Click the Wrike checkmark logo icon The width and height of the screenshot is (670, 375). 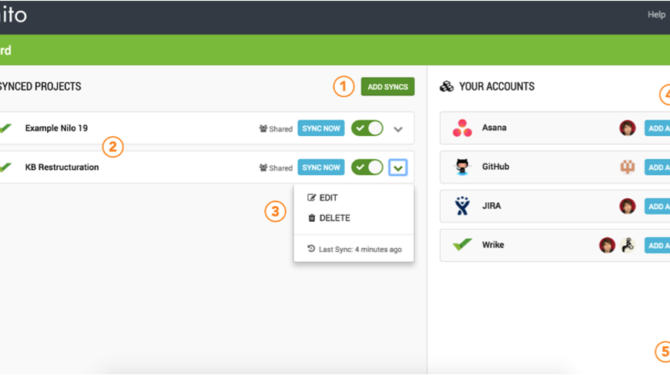(x=462, y=245)
